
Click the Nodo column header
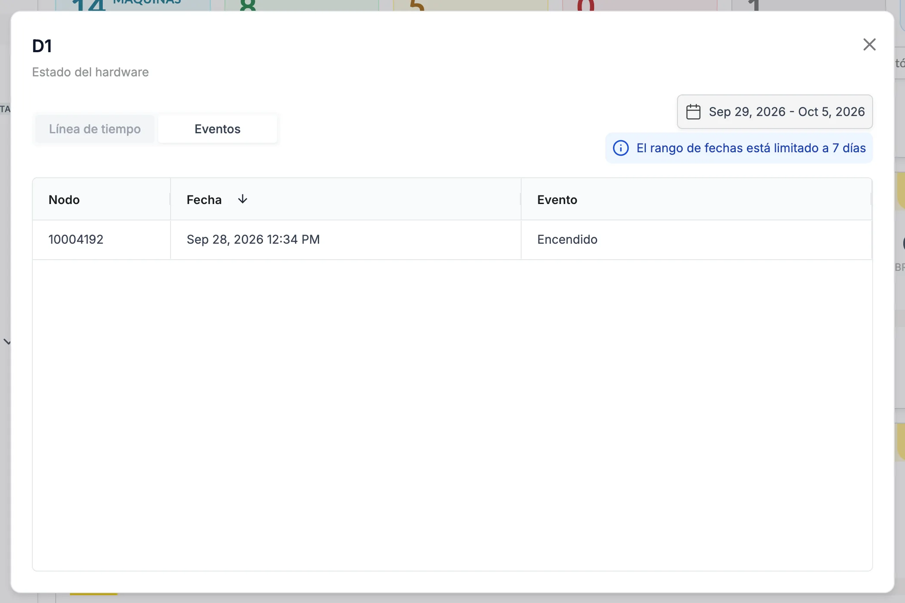click(101, 199)
